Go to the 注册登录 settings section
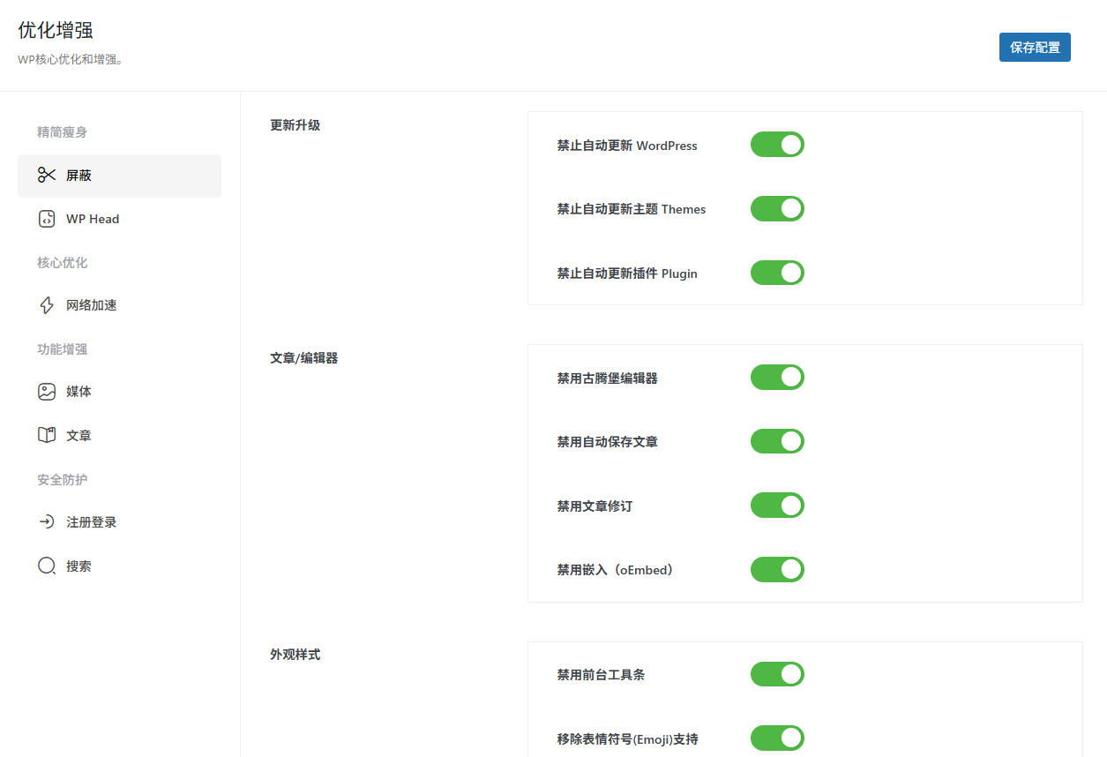The height and width of the screenshot is (757, 1107). point(92,522)
